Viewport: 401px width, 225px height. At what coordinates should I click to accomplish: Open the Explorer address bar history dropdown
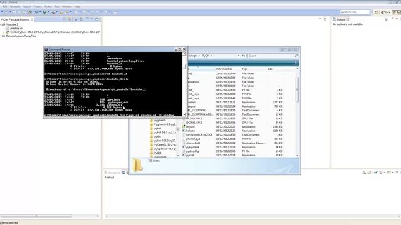239,56
